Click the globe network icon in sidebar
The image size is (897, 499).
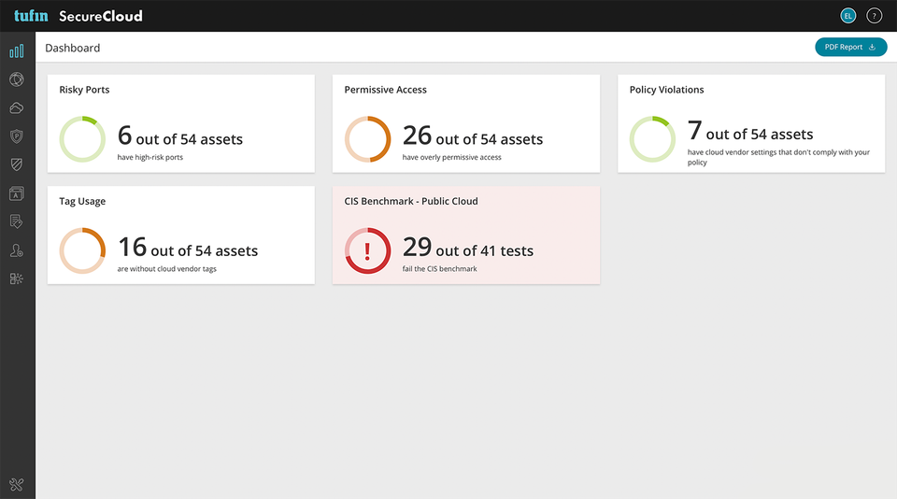tap(17, 79)
